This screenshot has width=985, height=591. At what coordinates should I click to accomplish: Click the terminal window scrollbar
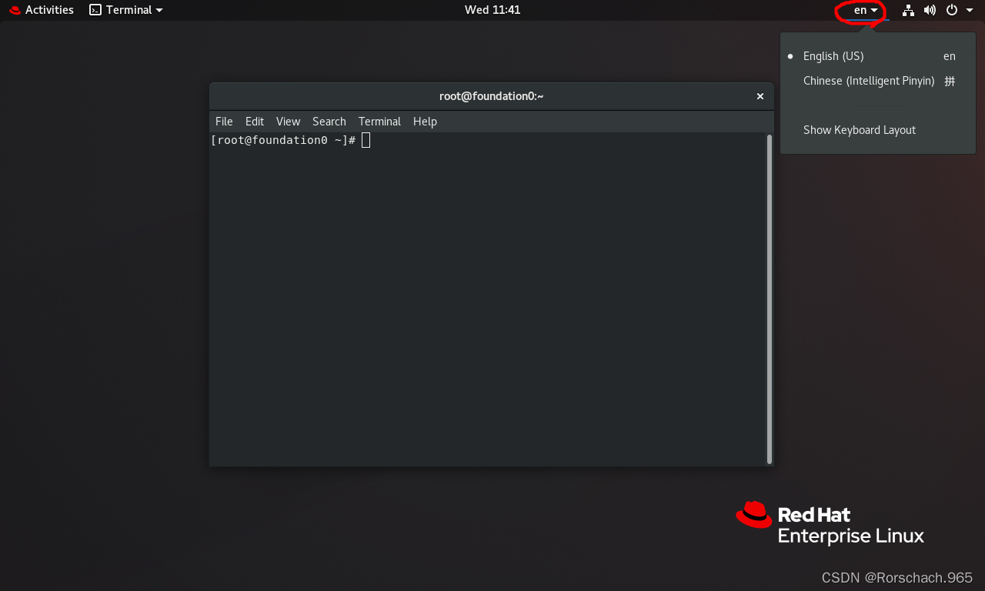coord(768,300)
